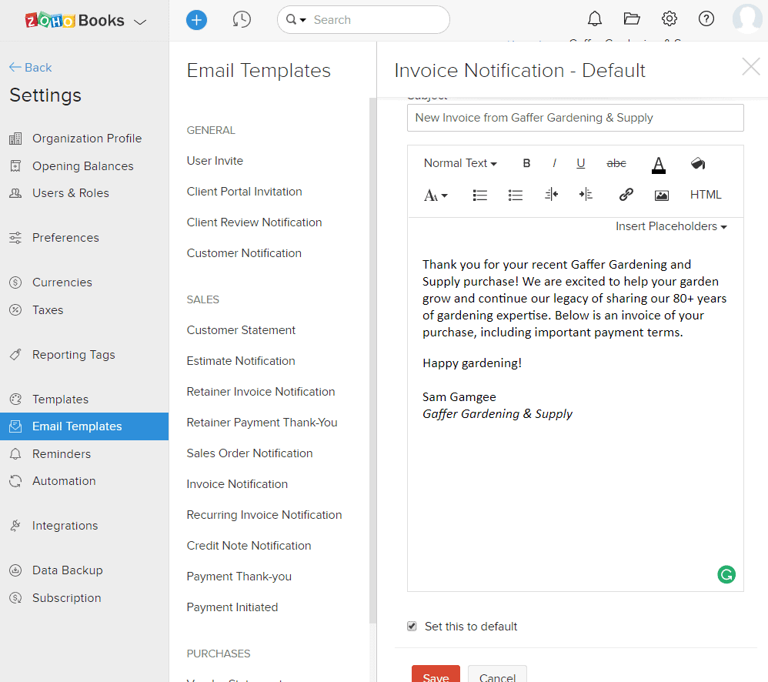This screenshot has height=682, width=768.
Task: Select Email Templates sidebar item
Action: pyautogui.click(x=84, y=426)
